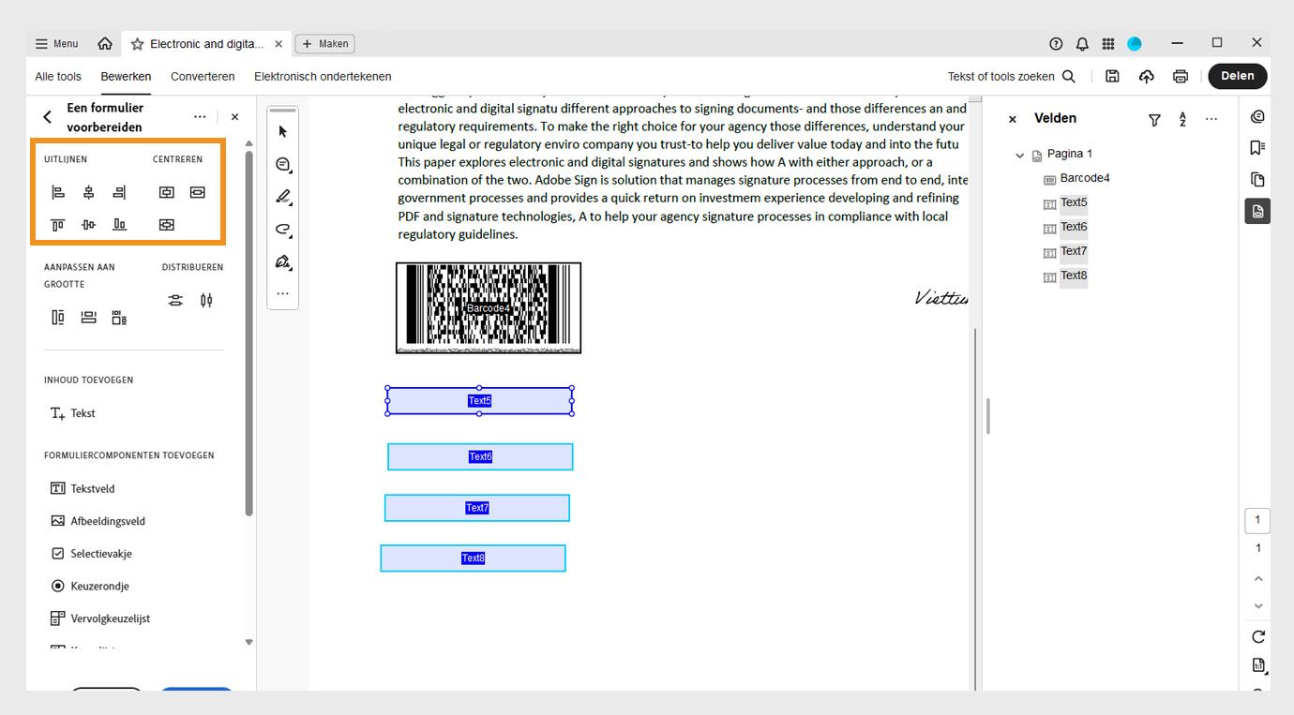Viewport: 1294px width, 715px height.
Task: Match field width under Aanpassen aan grootte
Action: (89, 318)
